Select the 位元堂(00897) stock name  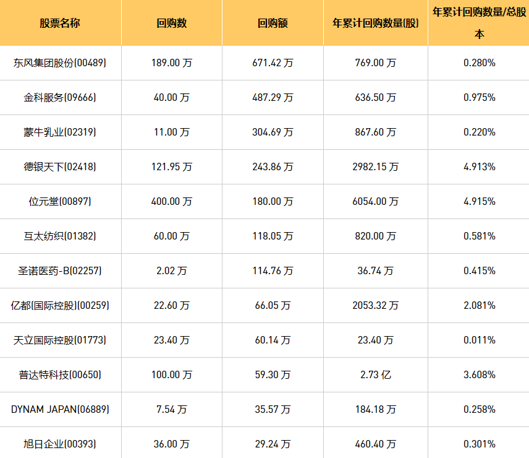60,202
